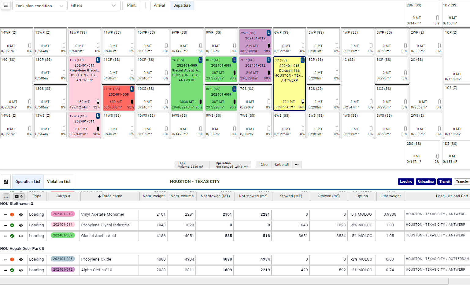This screenshot has width=470, height=285.
Task: Open row options dots for Propylene Oxide
Action: click(5, 260)
